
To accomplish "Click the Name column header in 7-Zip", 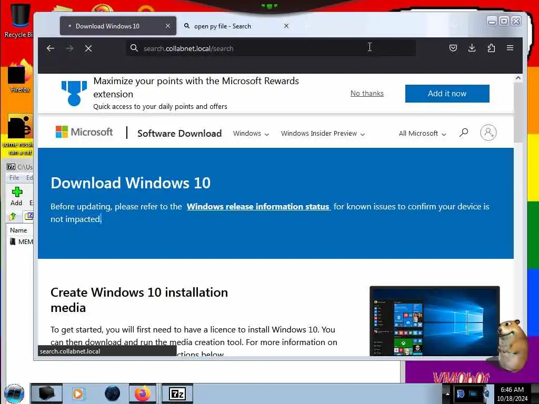I will [x=18, y=230].
